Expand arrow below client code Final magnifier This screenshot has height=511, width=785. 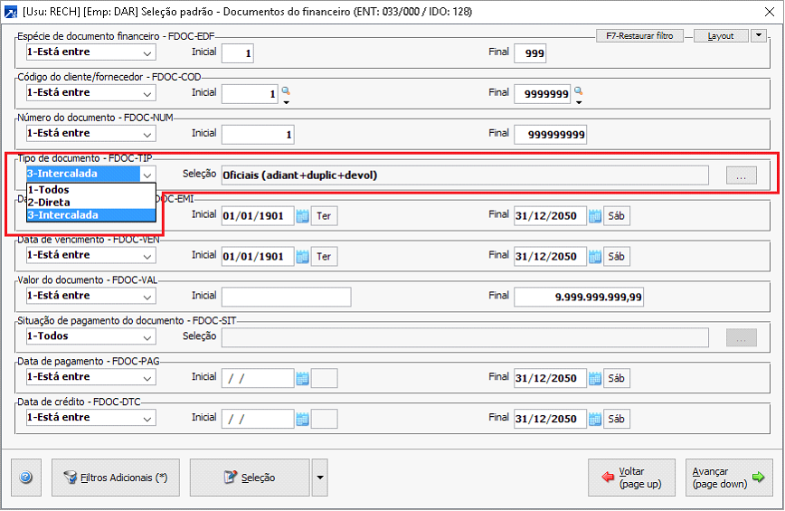click(579, 102)
